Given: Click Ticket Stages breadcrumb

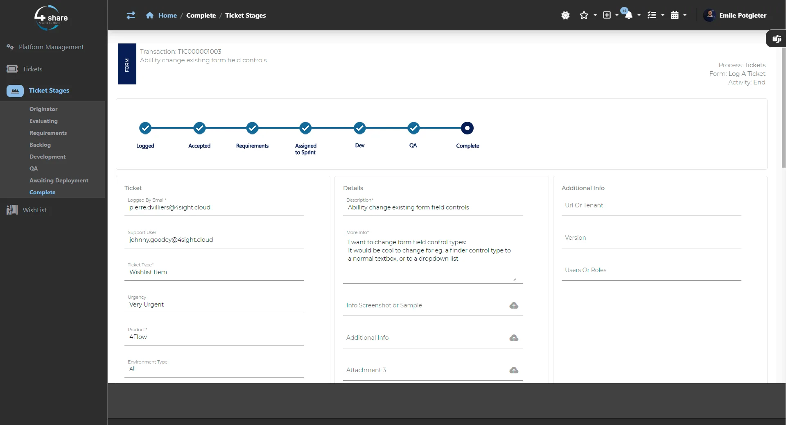Looking at the screenshot, I should 245,15.
